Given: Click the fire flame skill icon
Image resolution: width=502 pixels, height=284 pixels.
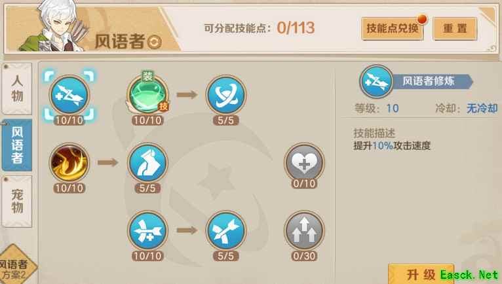Looking at the screenshot, I should (69, 163).
